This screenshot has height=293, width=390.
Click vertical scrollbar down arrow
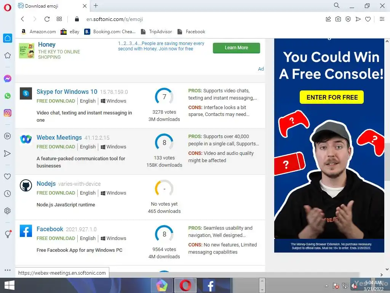[x=387, y=269]
